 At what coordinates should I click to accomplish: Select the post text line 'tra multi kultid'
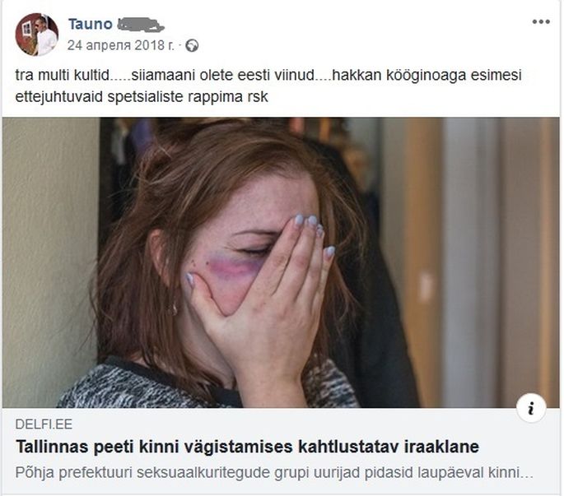click(x=62, y=75)
